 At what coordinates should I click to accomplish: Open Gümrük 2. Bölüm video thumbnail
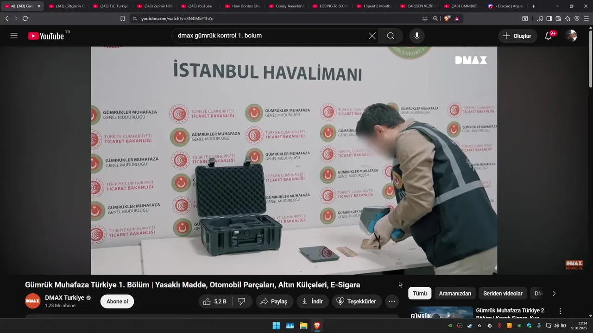[441, 313]
